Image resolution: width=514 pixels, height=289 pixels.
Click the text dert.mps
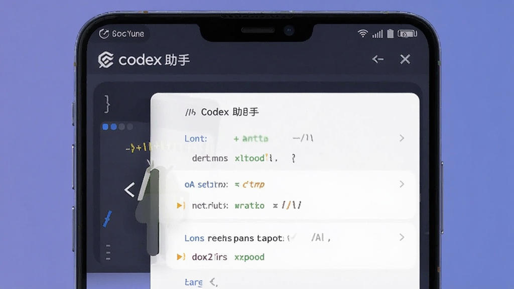(210, 158)
